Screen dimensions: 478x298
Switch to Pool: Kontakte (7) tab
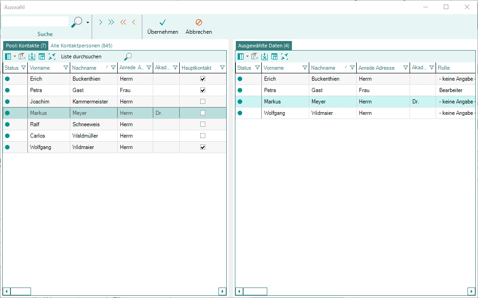pos(26,46)
